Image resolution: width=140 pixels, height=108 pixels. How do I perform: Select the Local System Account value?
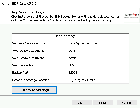83,43
